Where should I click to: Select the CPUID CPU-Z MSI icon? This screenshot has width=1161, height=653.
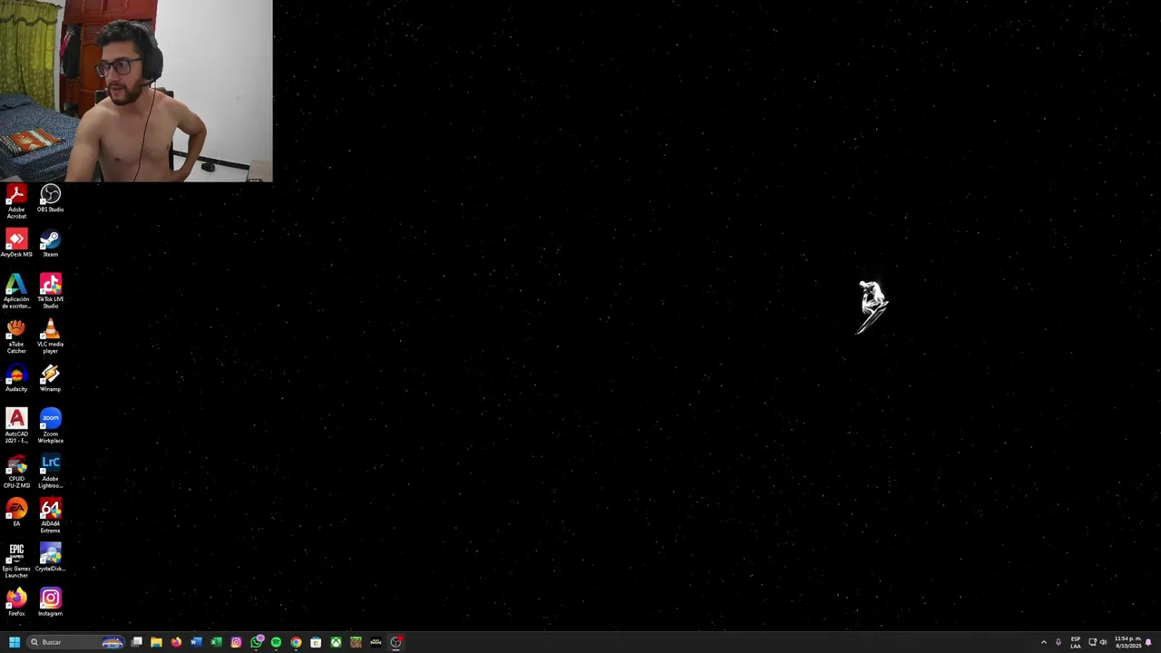[x=16, y=472]
